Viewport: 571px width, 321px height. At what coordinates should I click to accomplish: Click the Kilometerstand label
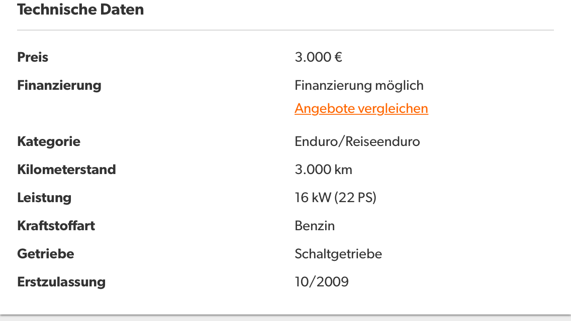pyautogui.click(x=67, y=170)
